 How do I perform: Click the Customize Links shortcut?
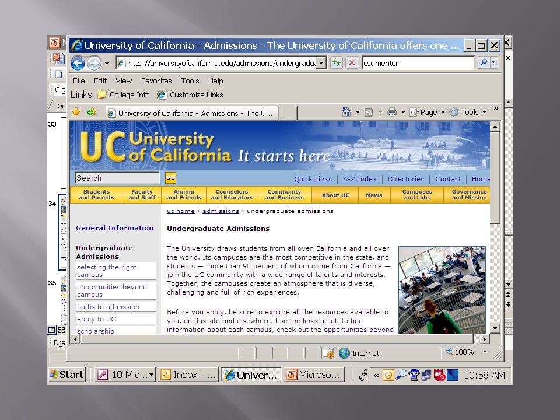coord(190,94)
